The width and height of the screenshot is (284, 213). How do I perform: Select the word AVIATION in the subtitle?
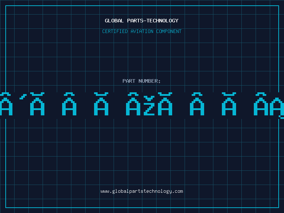[x=142, y=31]
